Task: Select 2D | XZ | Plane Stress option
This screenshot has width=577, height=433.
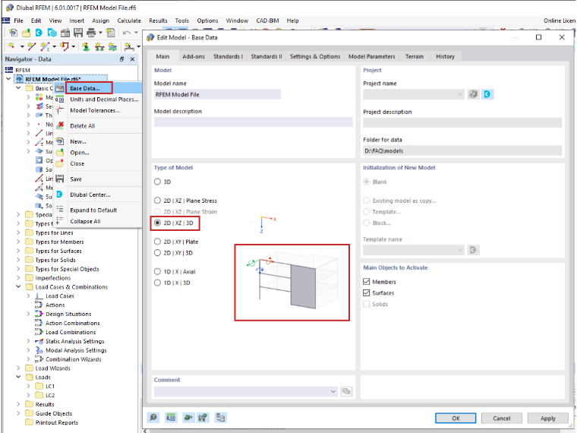Action: [x=157, y=201]
